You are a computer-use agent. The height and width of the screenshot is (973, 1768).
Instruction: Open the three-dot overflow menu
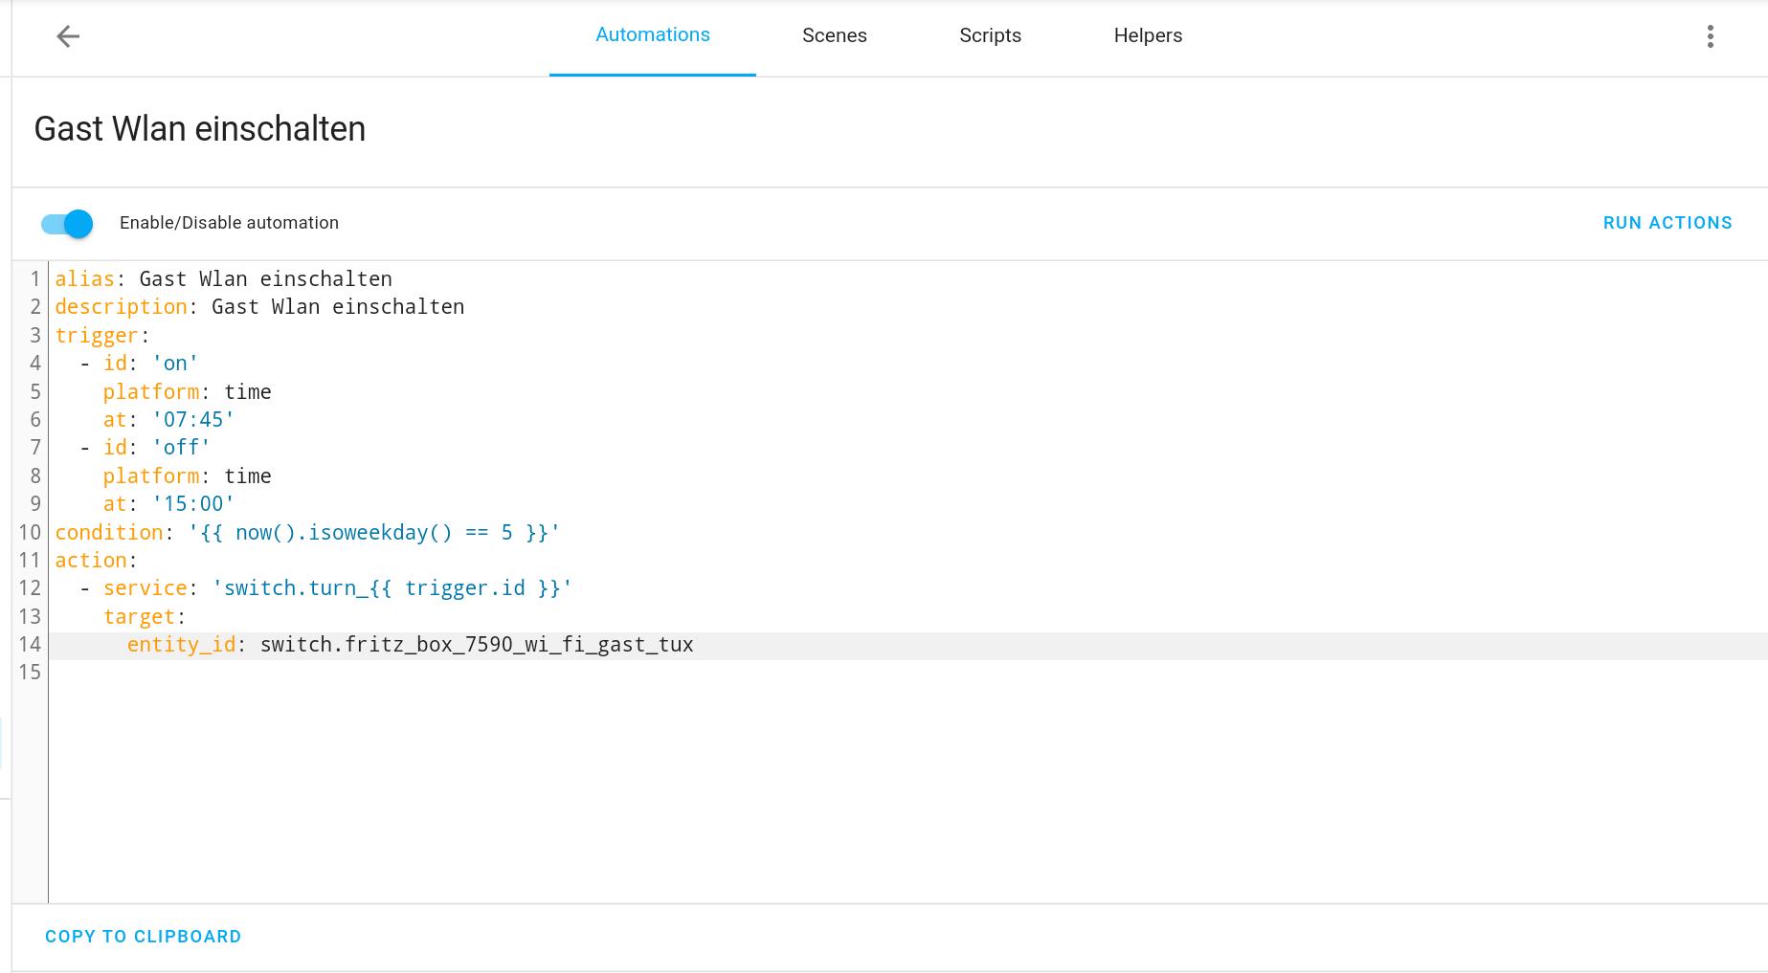(1711, 36)
